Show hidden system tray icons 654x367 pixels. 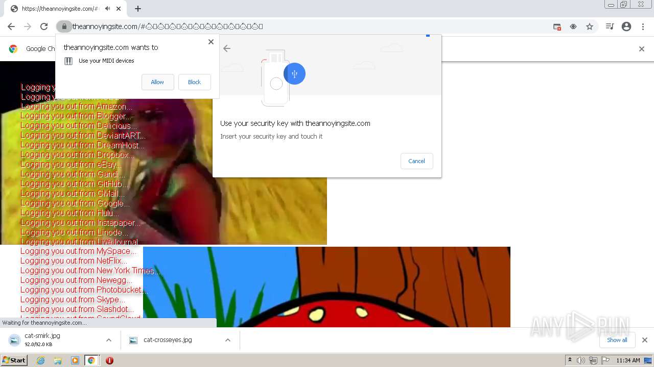click(570, 360)
